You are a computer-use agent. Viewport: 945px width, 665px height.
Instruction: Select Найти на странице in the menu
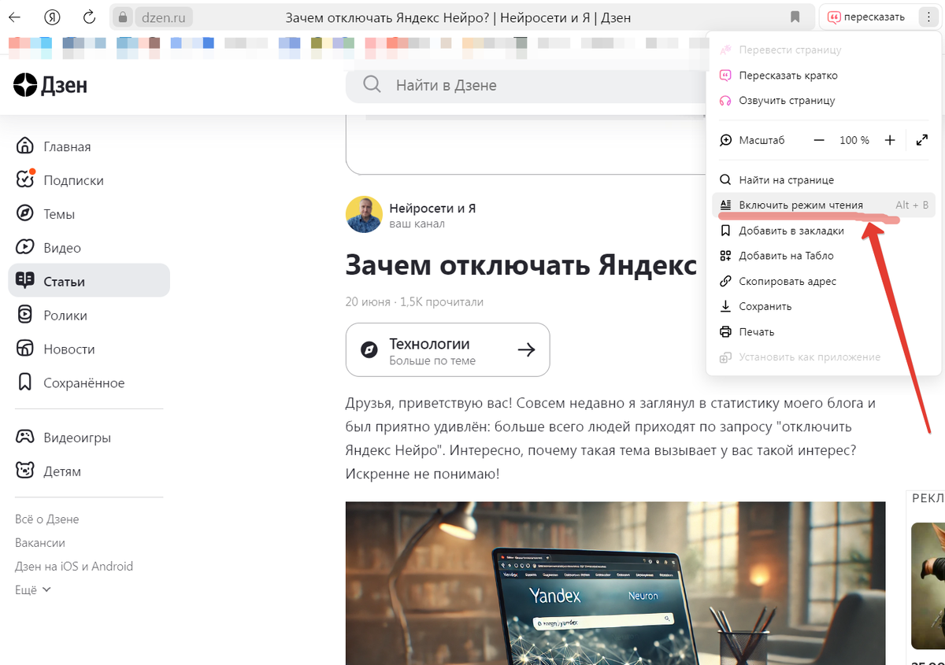823,180
